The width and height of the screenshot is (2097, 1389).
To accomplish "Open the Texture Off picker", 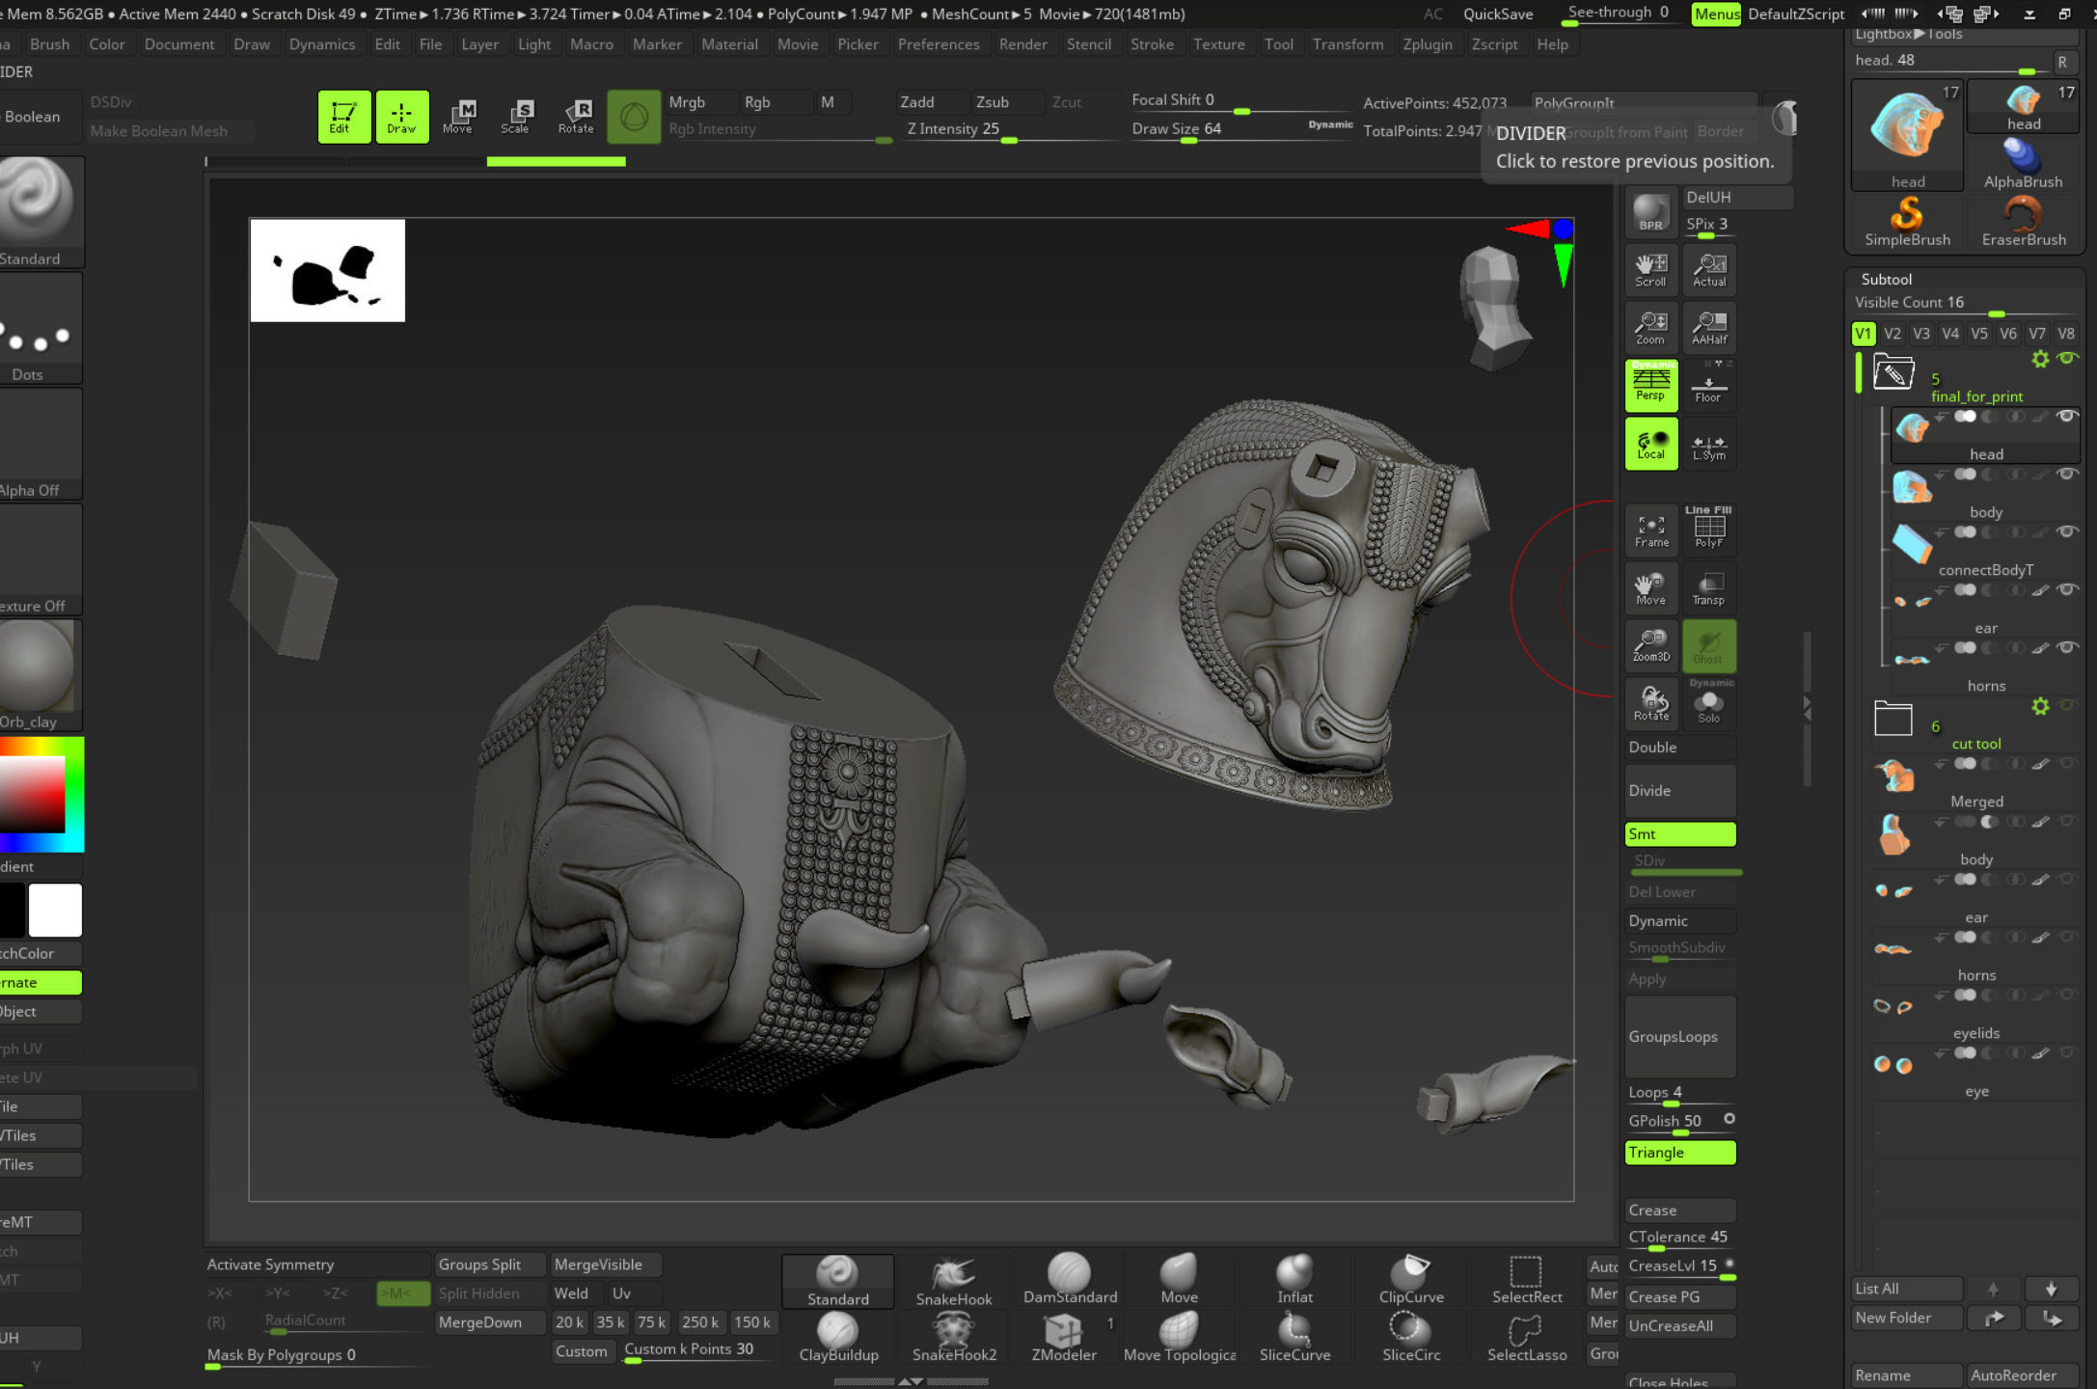I will [x=39, y=559].
